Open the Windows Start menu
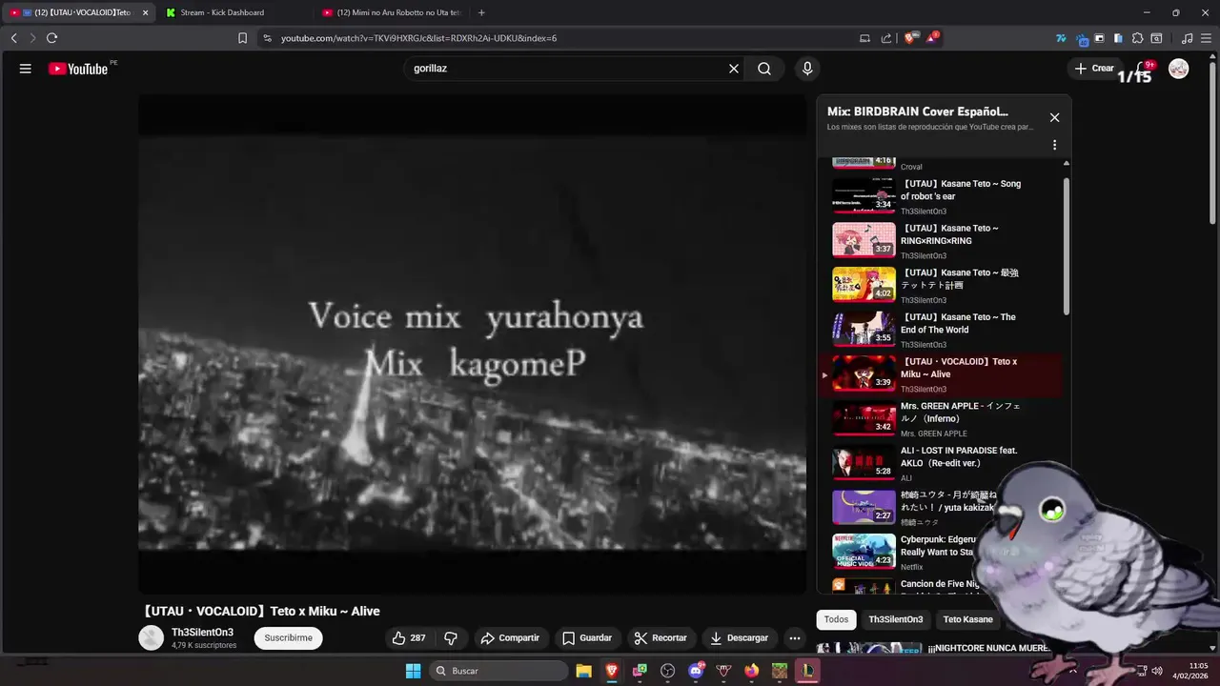 click(x=413, y=671)
